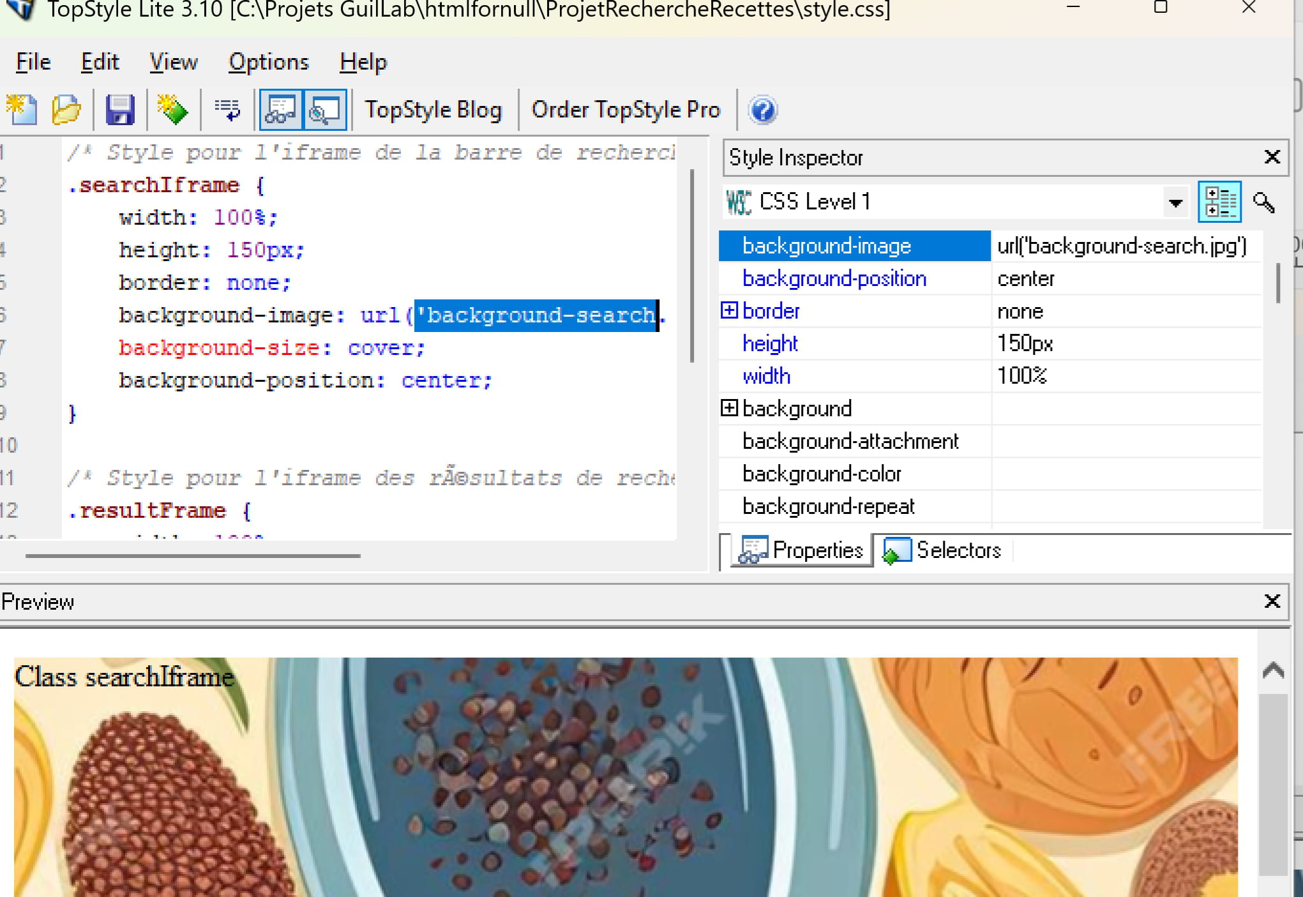1303x897 pixels.
Task: Select the height property row
Action: pyautogui.click(x=855, y=343)
